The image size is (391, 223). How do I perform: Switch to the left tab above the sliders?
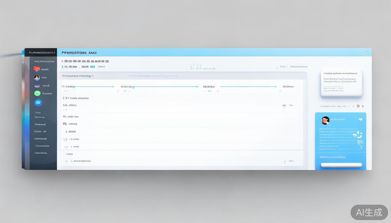click(x=78, y=76)
